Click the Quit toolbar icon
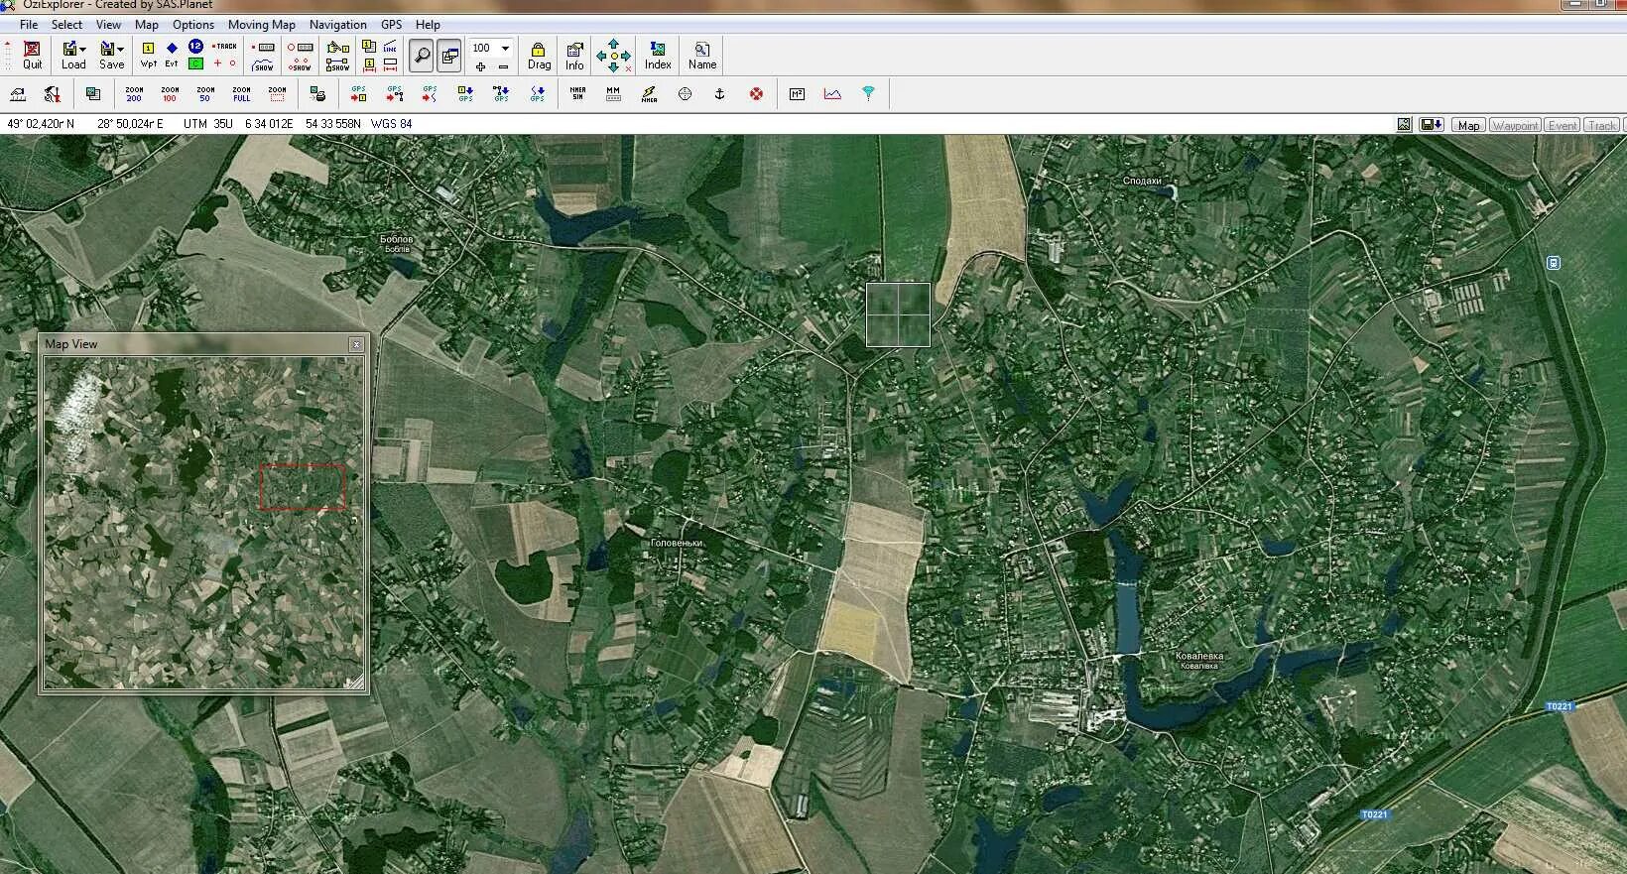1627x874 pixels. (x=32, y=56)
